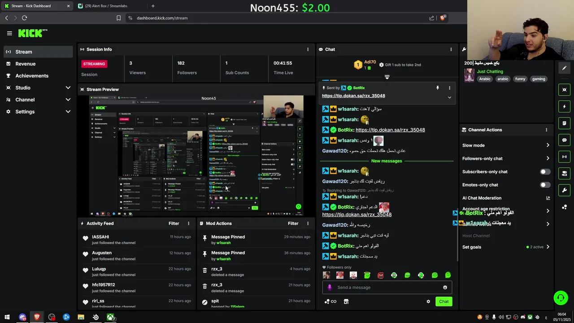Bookmark this page icon in address bar
The height and width of the screenshot is (323, 574).
[118, 18]
